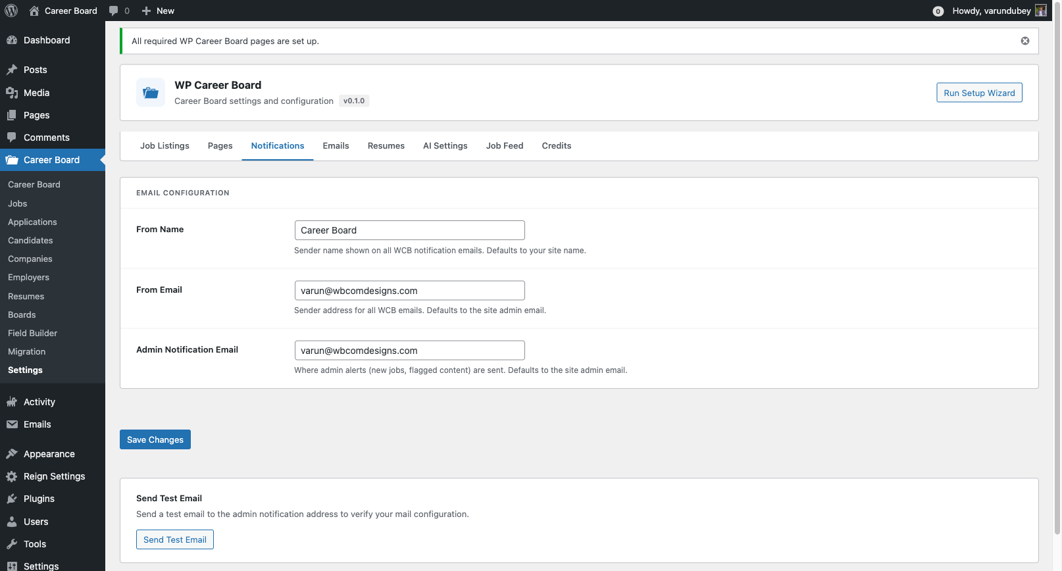Click the Send Test Email button
Viewport: 1062px width, 571px height.
[x=175, y=539]
